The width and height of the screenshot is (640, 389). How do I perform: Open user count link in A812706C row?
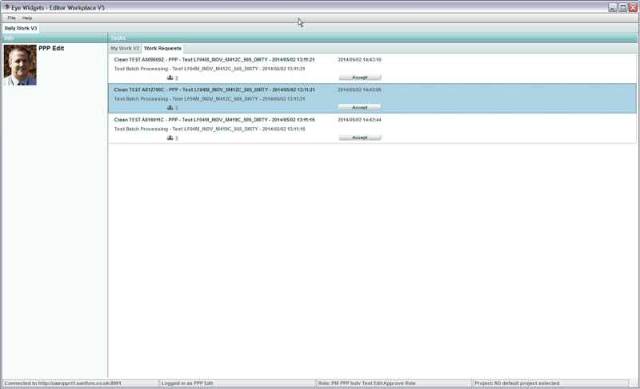[176, 108]
